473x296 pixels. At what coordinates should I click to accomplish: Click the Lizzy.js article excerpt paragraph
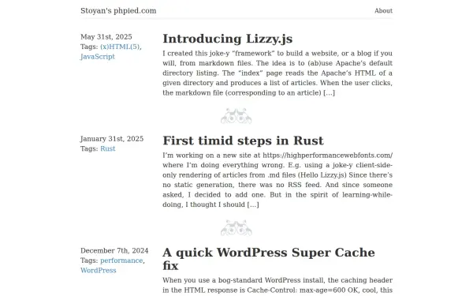277,73
